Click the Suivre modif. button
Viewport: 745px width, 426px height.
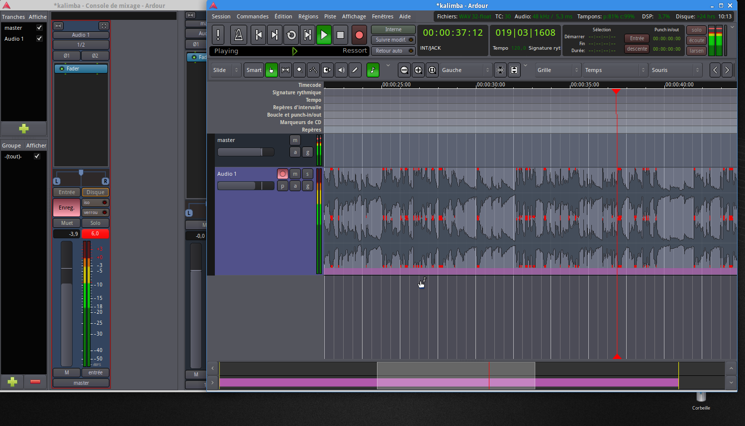coord(393,40)
